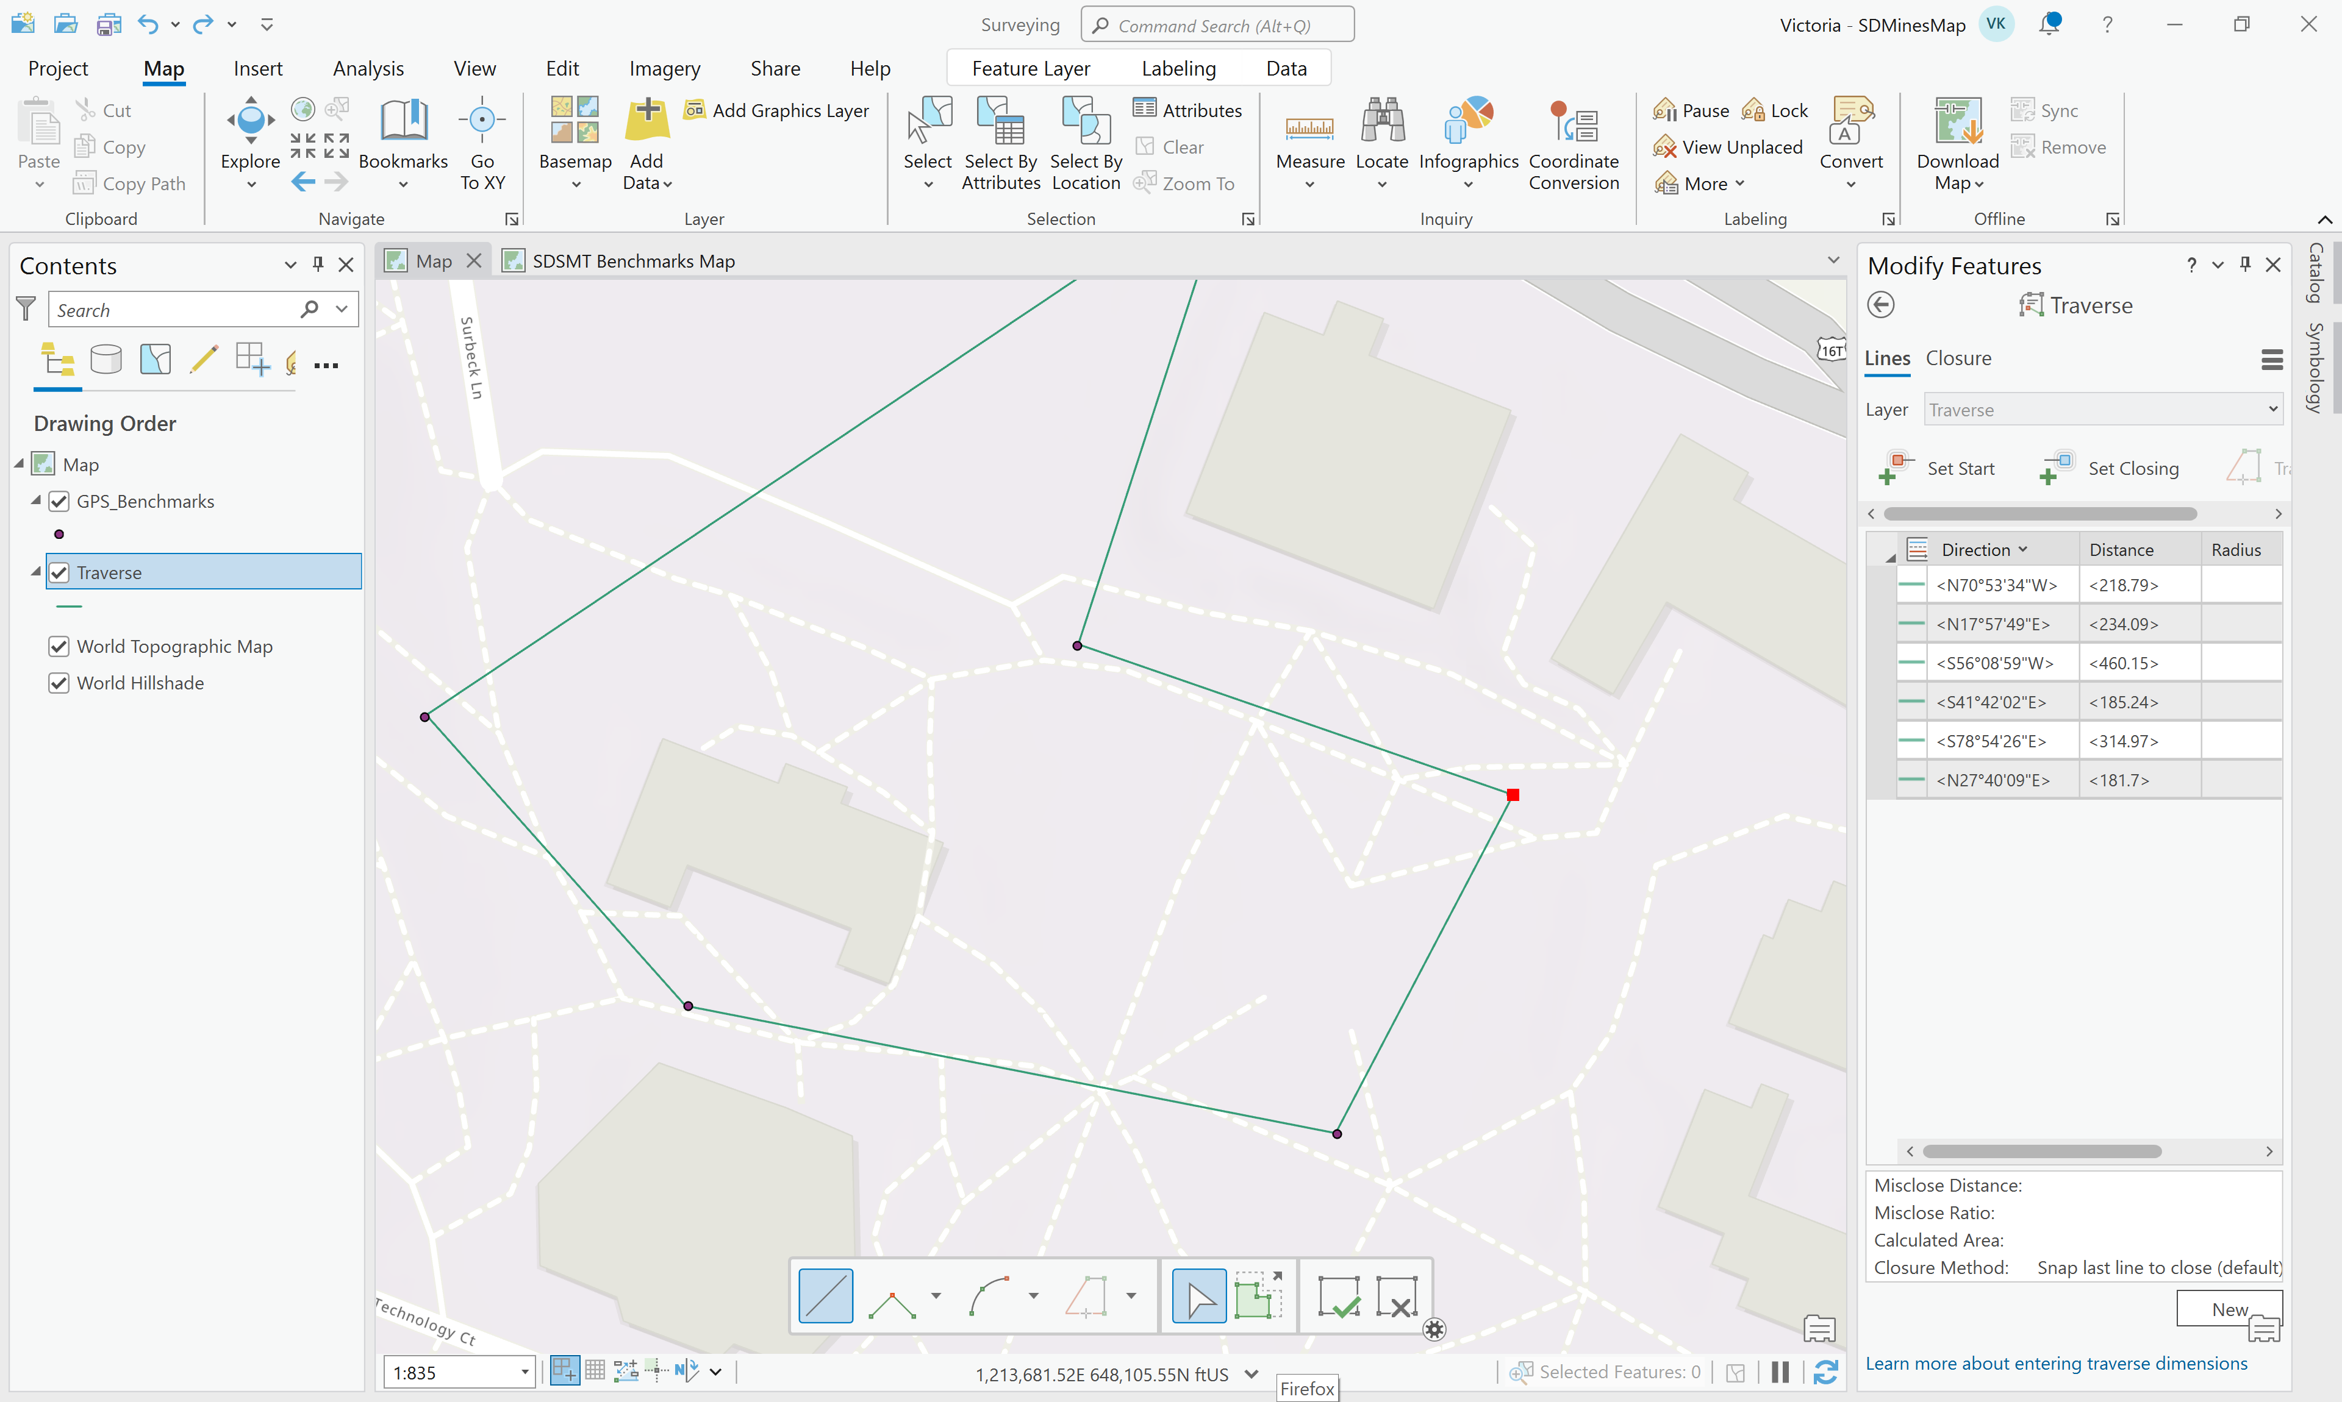Screen dimensions: 2342x1402
Task: Open the notifications bell
Action: (2048, 24)
